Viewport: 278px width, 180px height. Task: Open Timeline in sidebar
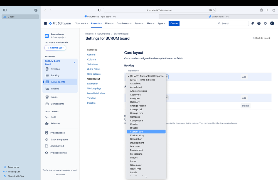(x=60, y=69)
